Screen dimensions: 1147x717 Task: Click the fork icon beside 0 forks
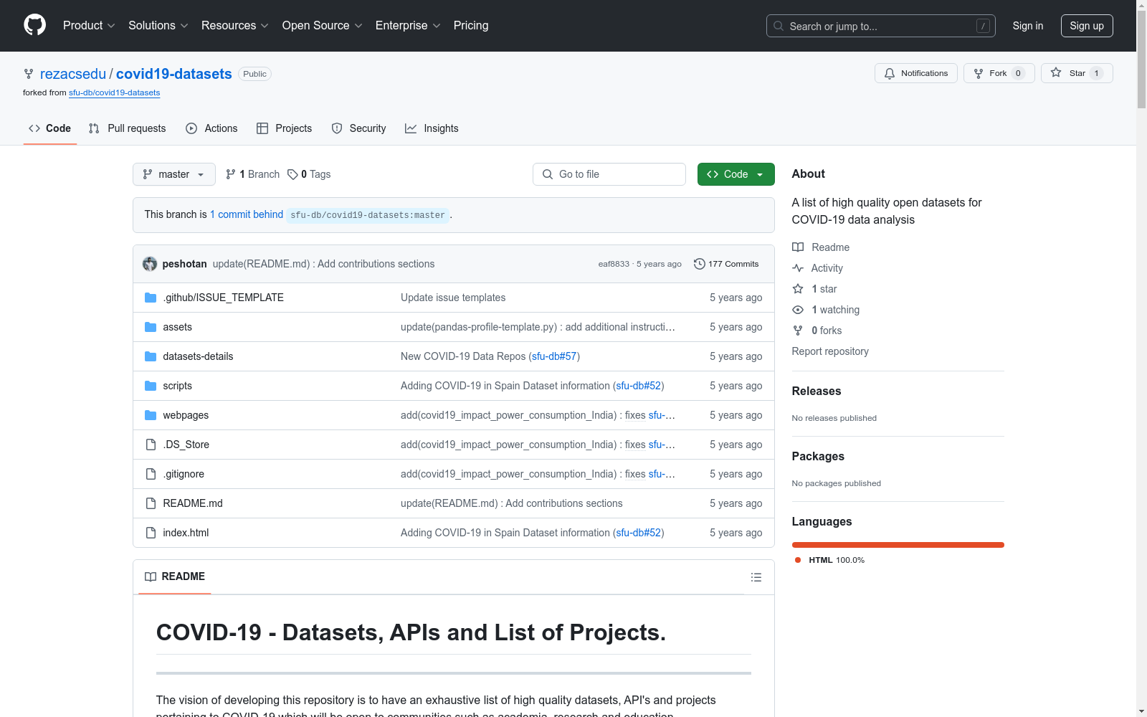point(798,331)
